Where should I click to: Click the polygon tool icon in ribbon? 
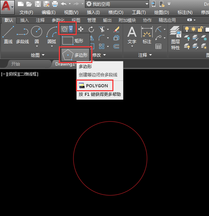65,29
